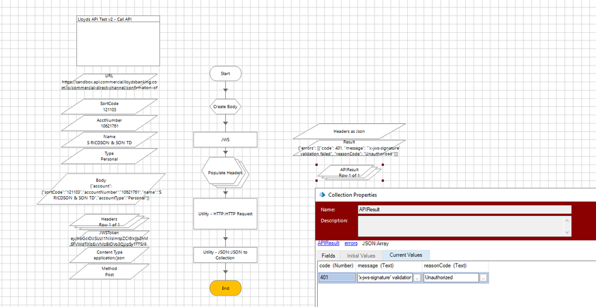Switch to the Initial Values tab
The width and height of the screenshot is (596, 307).
click(x=361, y=255)
